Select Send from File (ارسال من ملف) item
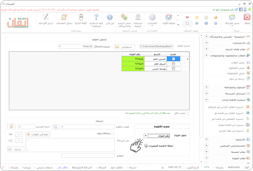Screen dimensions: 253x171 [237, 79]
